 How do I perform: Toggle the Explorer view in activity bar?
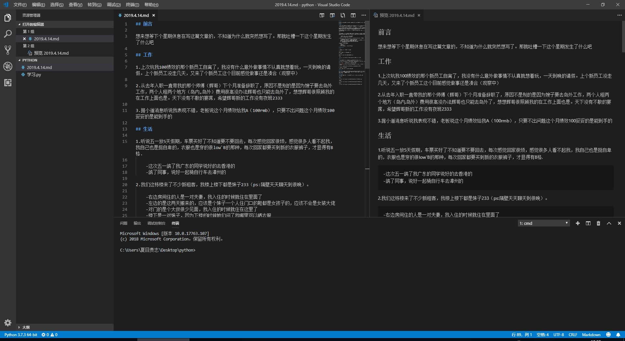tap(8, 18)
